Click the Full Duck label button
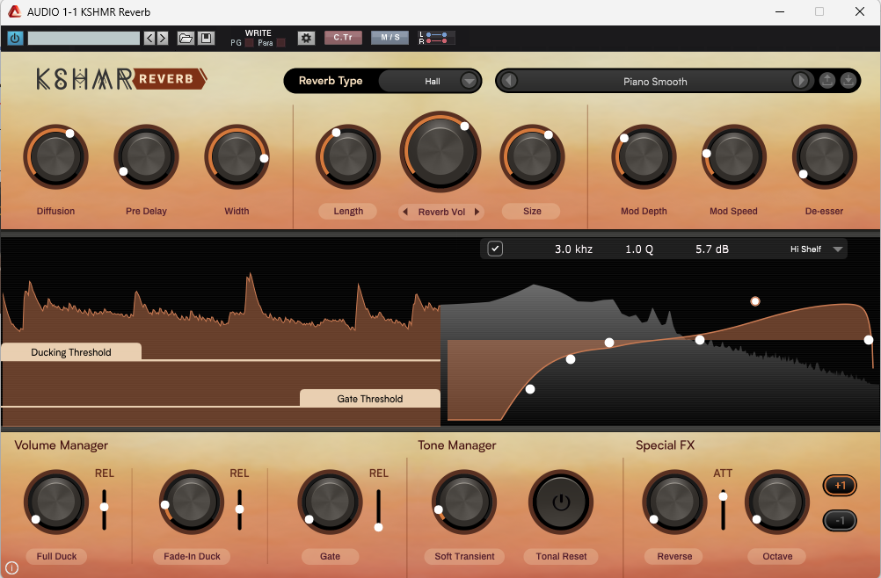This screenshot has width=881, height=578. pos(56,556)
